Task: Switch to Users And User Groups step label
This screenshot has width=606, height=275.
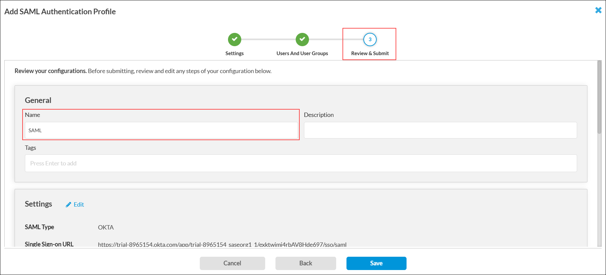Action: (x=302, y=53)
